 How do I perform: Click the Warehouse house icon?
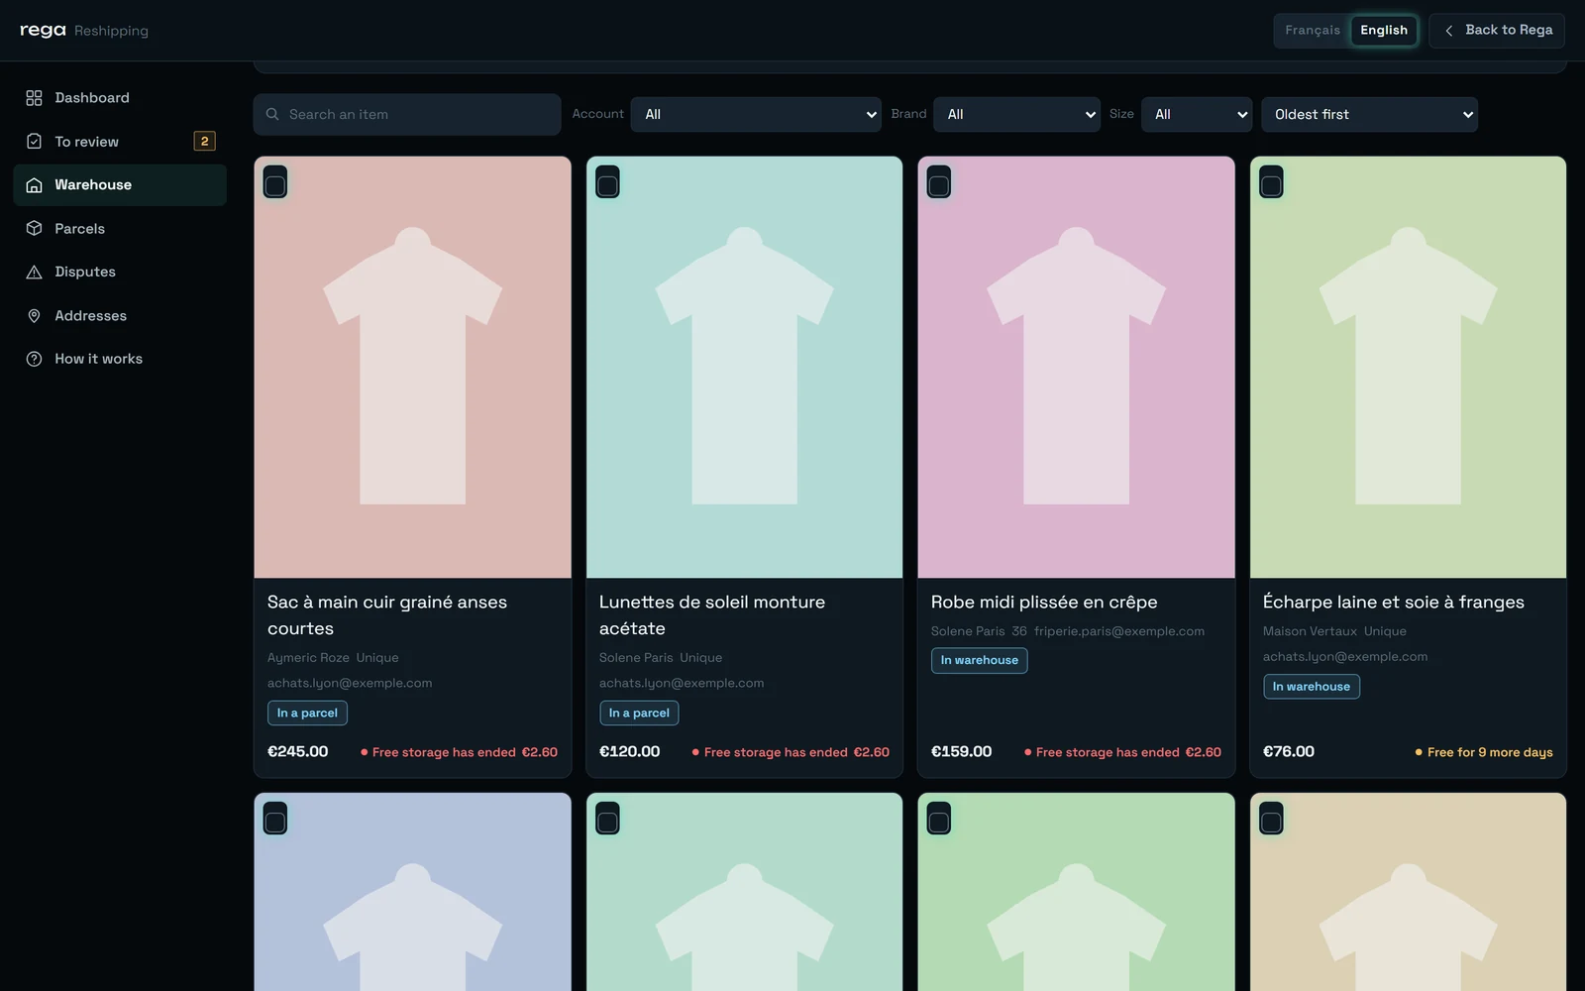[34, 185]
